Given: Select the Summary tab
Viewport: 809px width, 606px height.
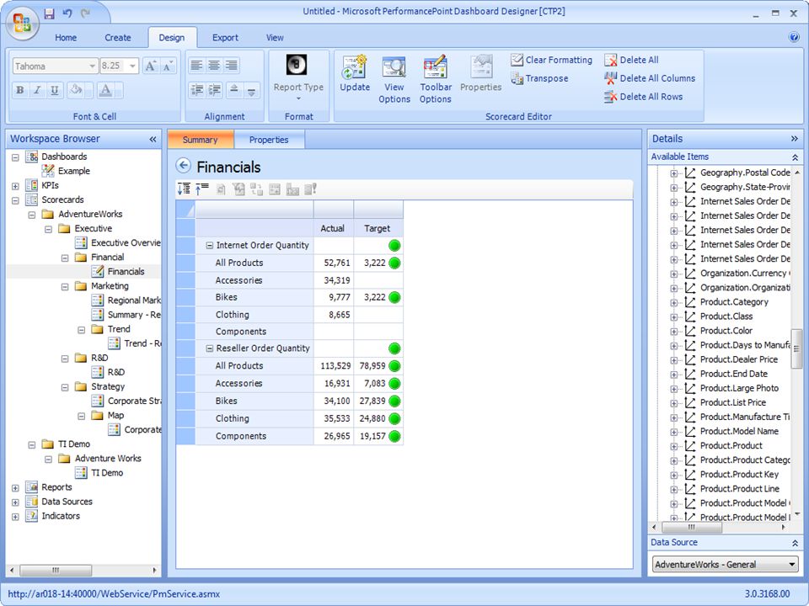Looking at the screenshot, I should [201, 140].
